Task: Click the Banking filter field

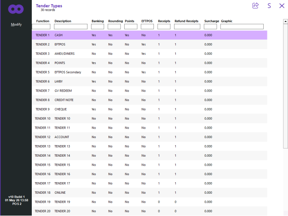Action: (x=97, y=27)
